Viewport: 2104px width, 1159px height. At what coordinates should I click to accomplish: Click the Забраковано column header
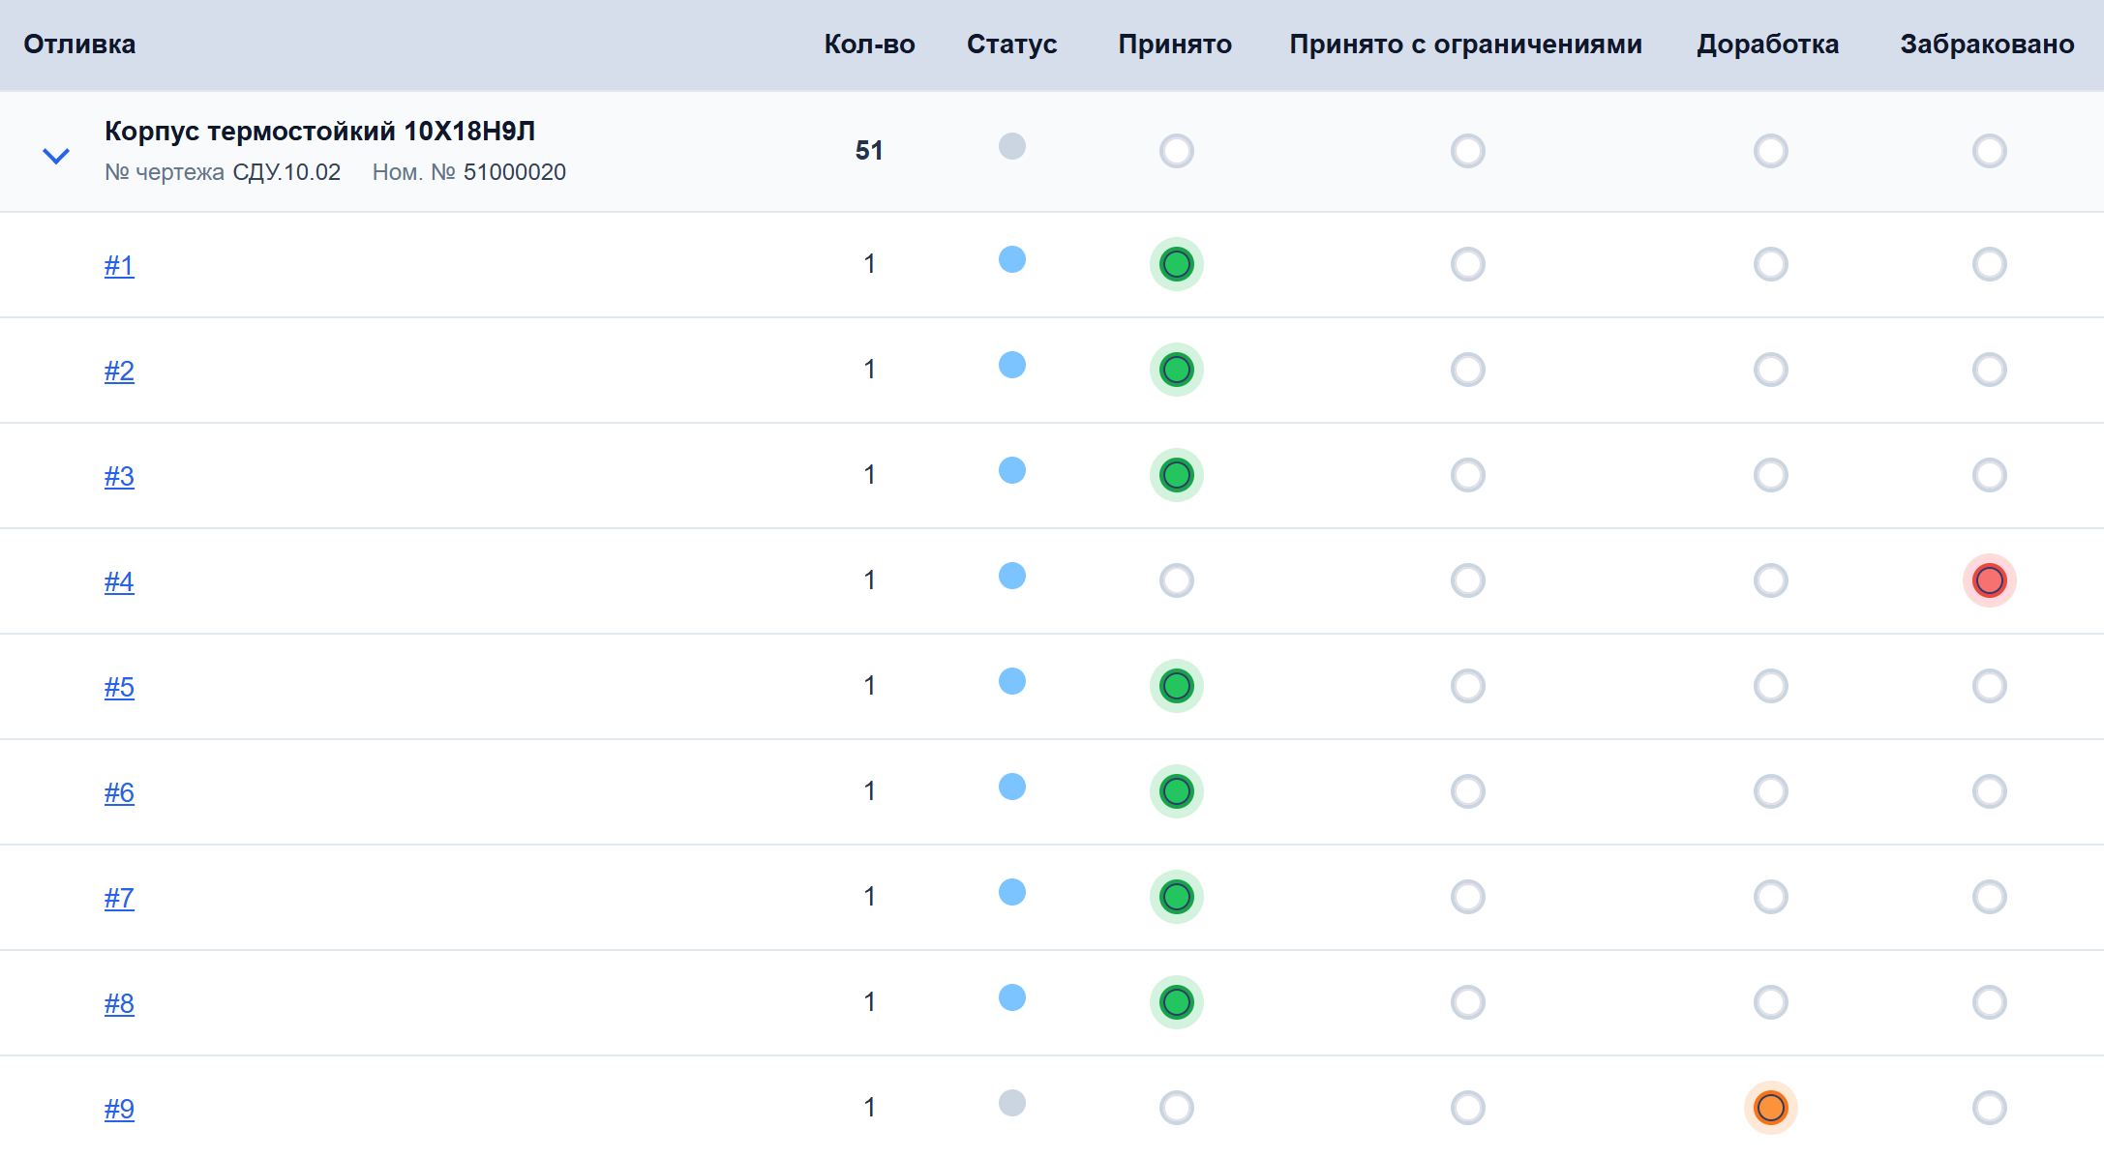[1988, 45]
